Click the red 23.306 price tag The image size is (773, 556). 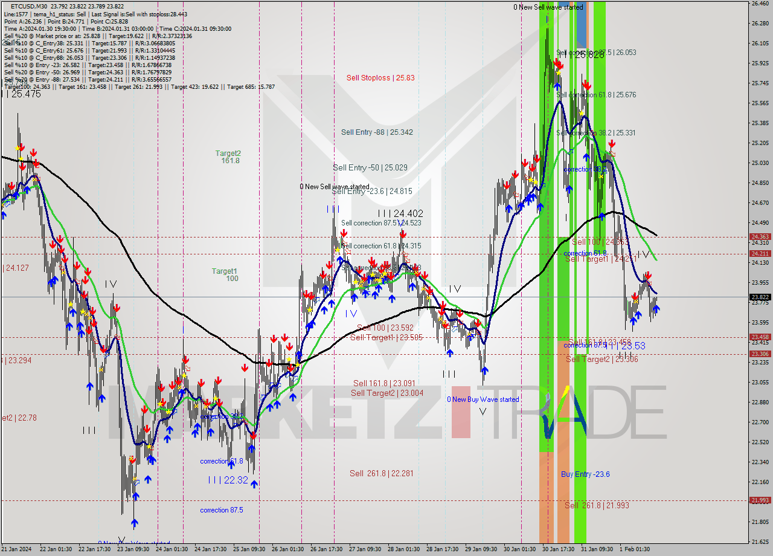[760, 354]
